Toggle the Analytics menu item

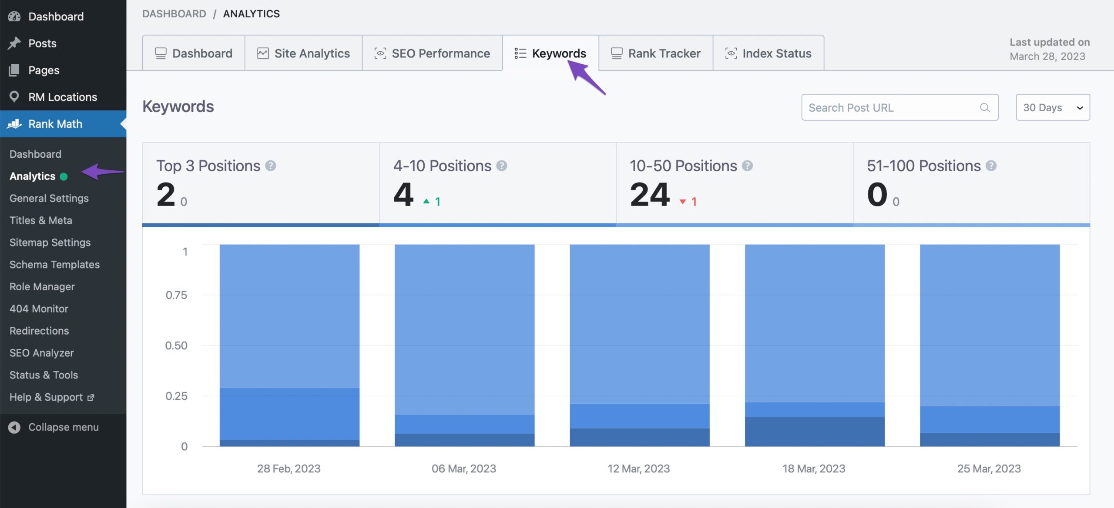pyautogui.click(x=32, y=176)
